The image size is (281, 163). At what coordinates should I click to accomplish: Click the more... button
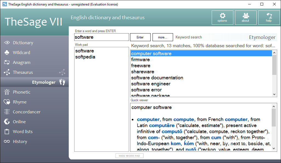(163, 37)
